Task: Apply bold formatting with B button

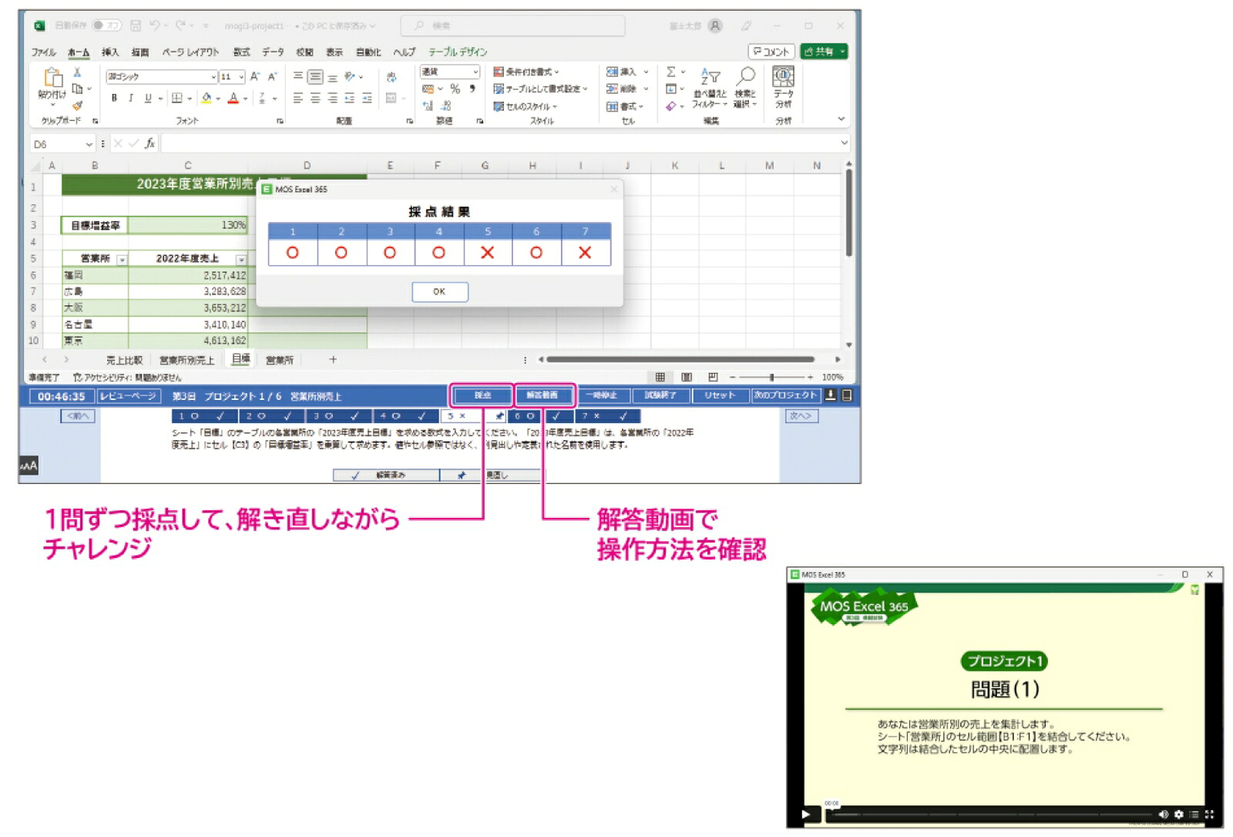Action: [114, 98]
